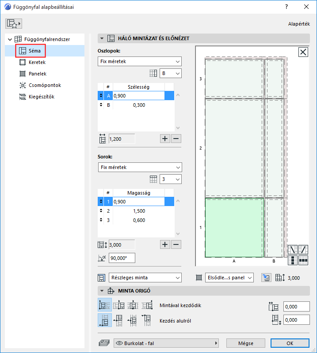
Task: Click the help question mark button
Action: (x=286, y=7)
